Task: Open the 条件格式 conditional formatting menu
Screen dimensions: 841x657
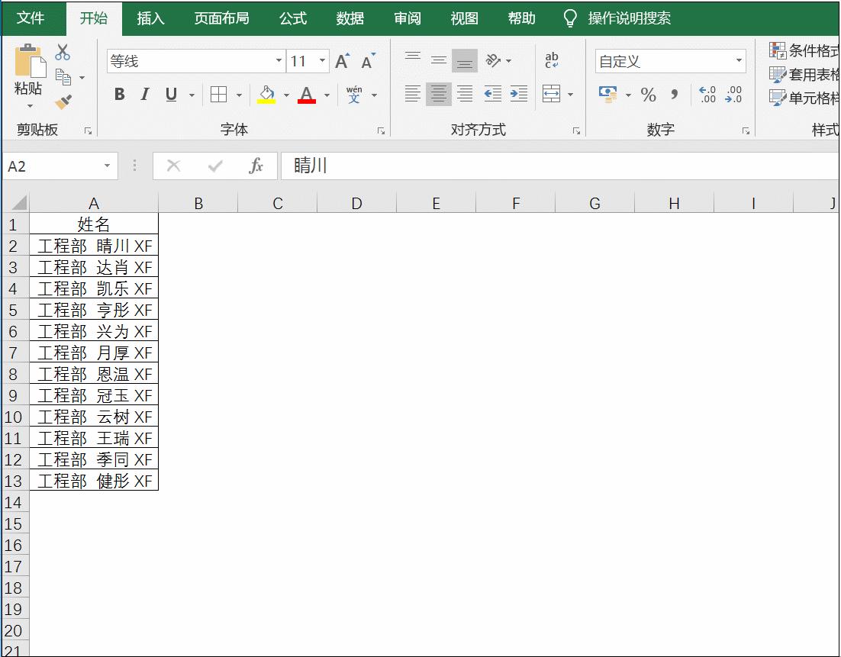Action: [x=803, y=49]
